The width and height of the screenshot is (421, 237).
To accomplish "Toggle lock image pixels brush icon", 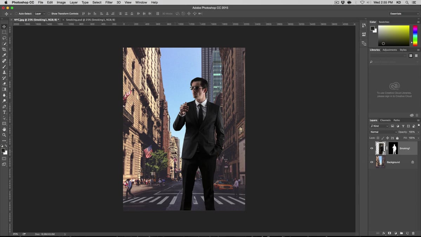I will pos(383,138).
